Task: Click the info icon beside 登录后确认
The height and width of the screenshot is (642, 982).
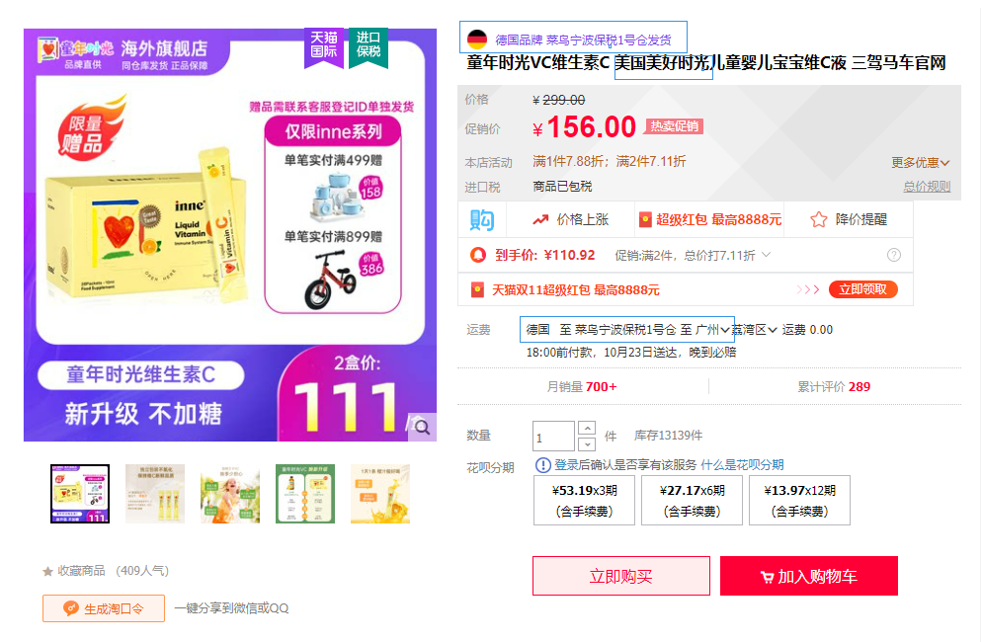Action: pos(543,465)
